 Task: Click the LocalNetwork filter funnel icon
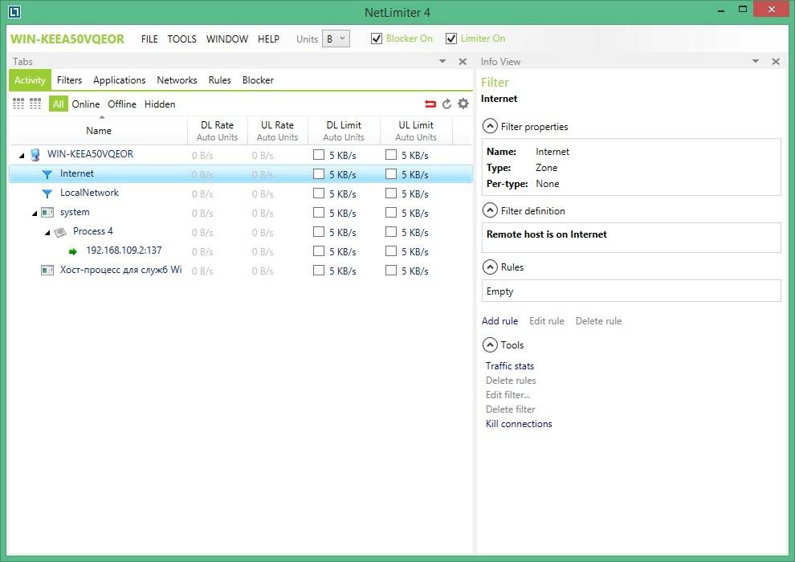(x=47, y=193)
